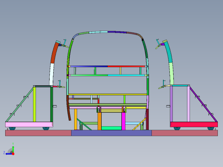Click the blue Z axis arrow of the triad
The height and width of the screenshot is (167, 223).
tap(9, 154)
